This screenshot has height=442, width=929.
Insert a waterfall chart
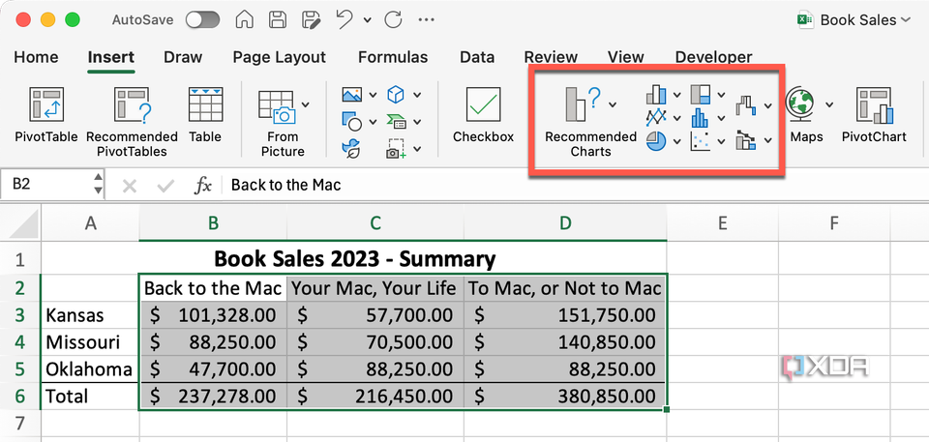[x=746, y=105]
